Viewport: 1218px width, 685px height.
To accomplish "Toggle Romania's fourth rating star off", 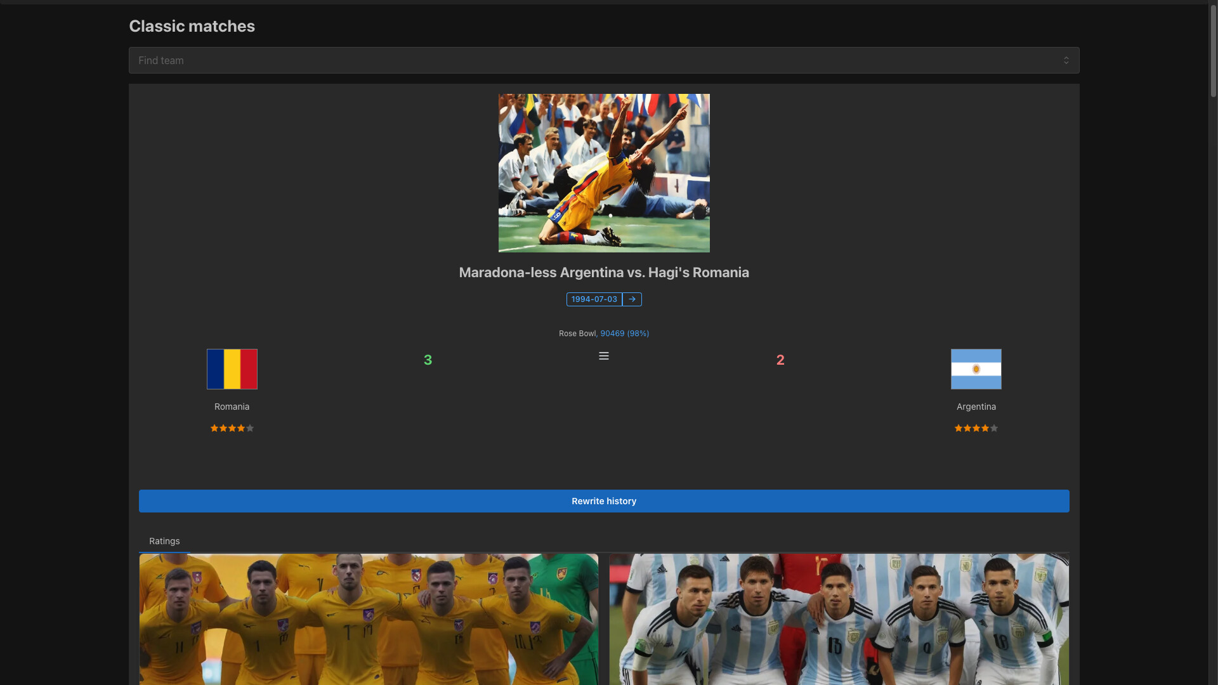I will point(242,428).
